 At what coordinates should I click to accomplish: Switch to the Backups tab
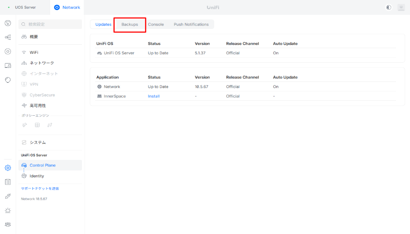click(x=130, y=24)
